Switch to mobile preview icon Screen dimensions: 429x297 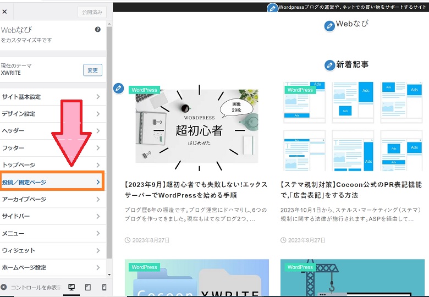point(105,287)
